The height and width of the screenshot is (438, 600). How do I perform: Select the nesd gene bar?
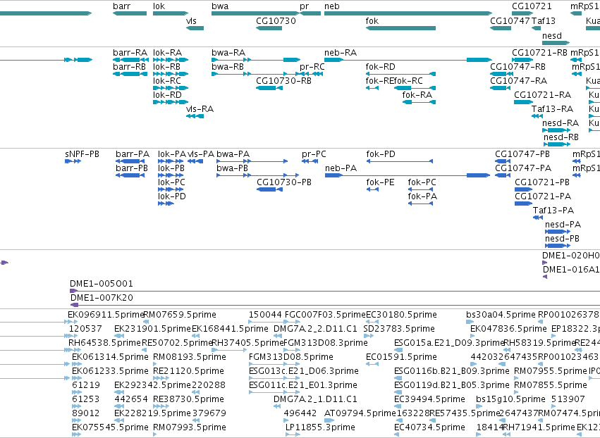click(x=556, y=43)
